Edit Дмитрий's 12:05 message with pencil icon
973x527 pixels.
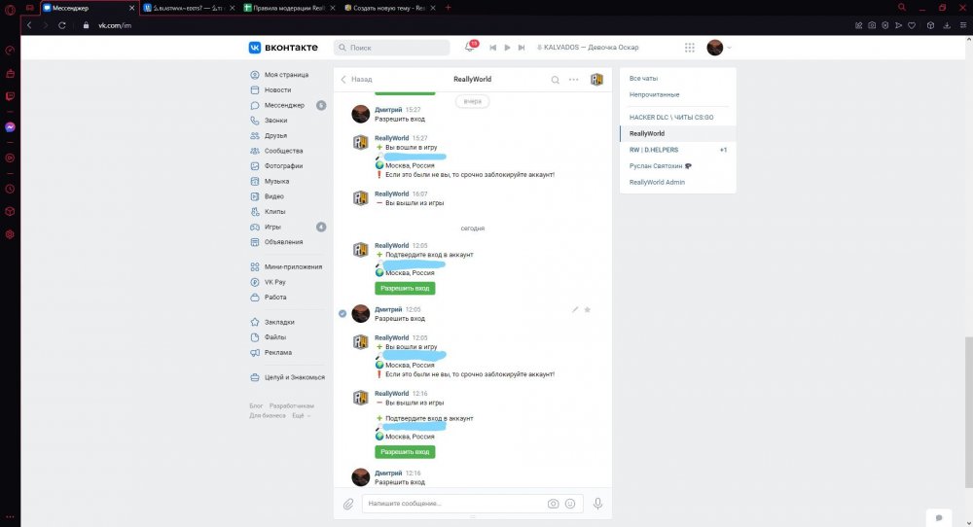[575, 309]
